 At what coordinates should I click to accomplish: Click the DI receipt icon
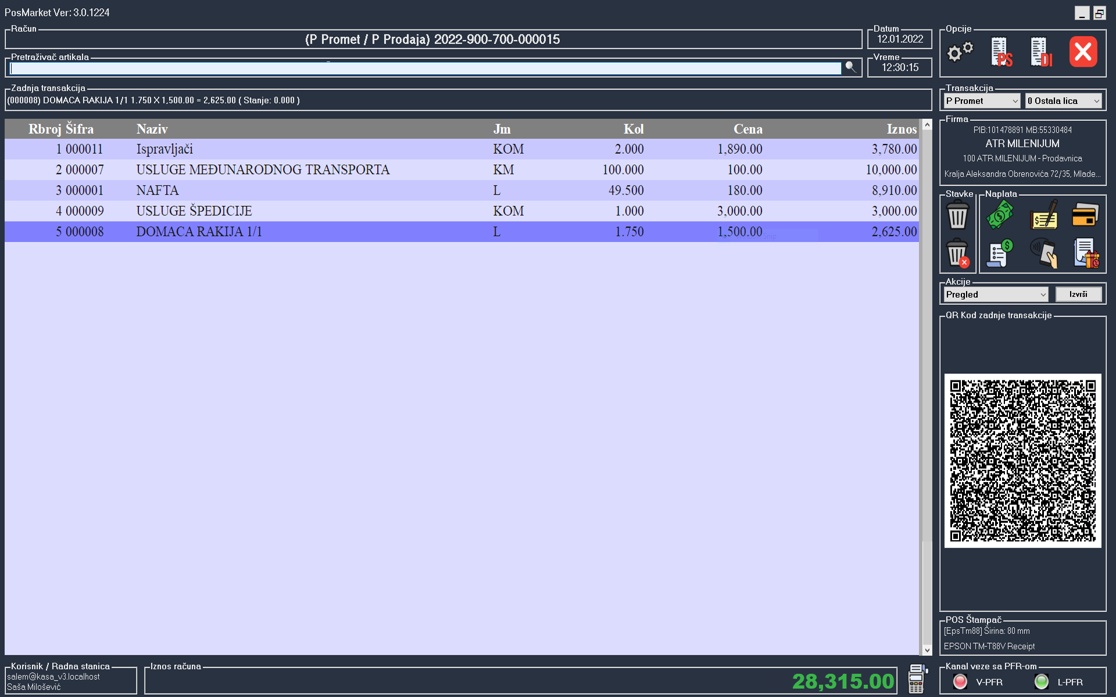click(x=1041, y=52)
